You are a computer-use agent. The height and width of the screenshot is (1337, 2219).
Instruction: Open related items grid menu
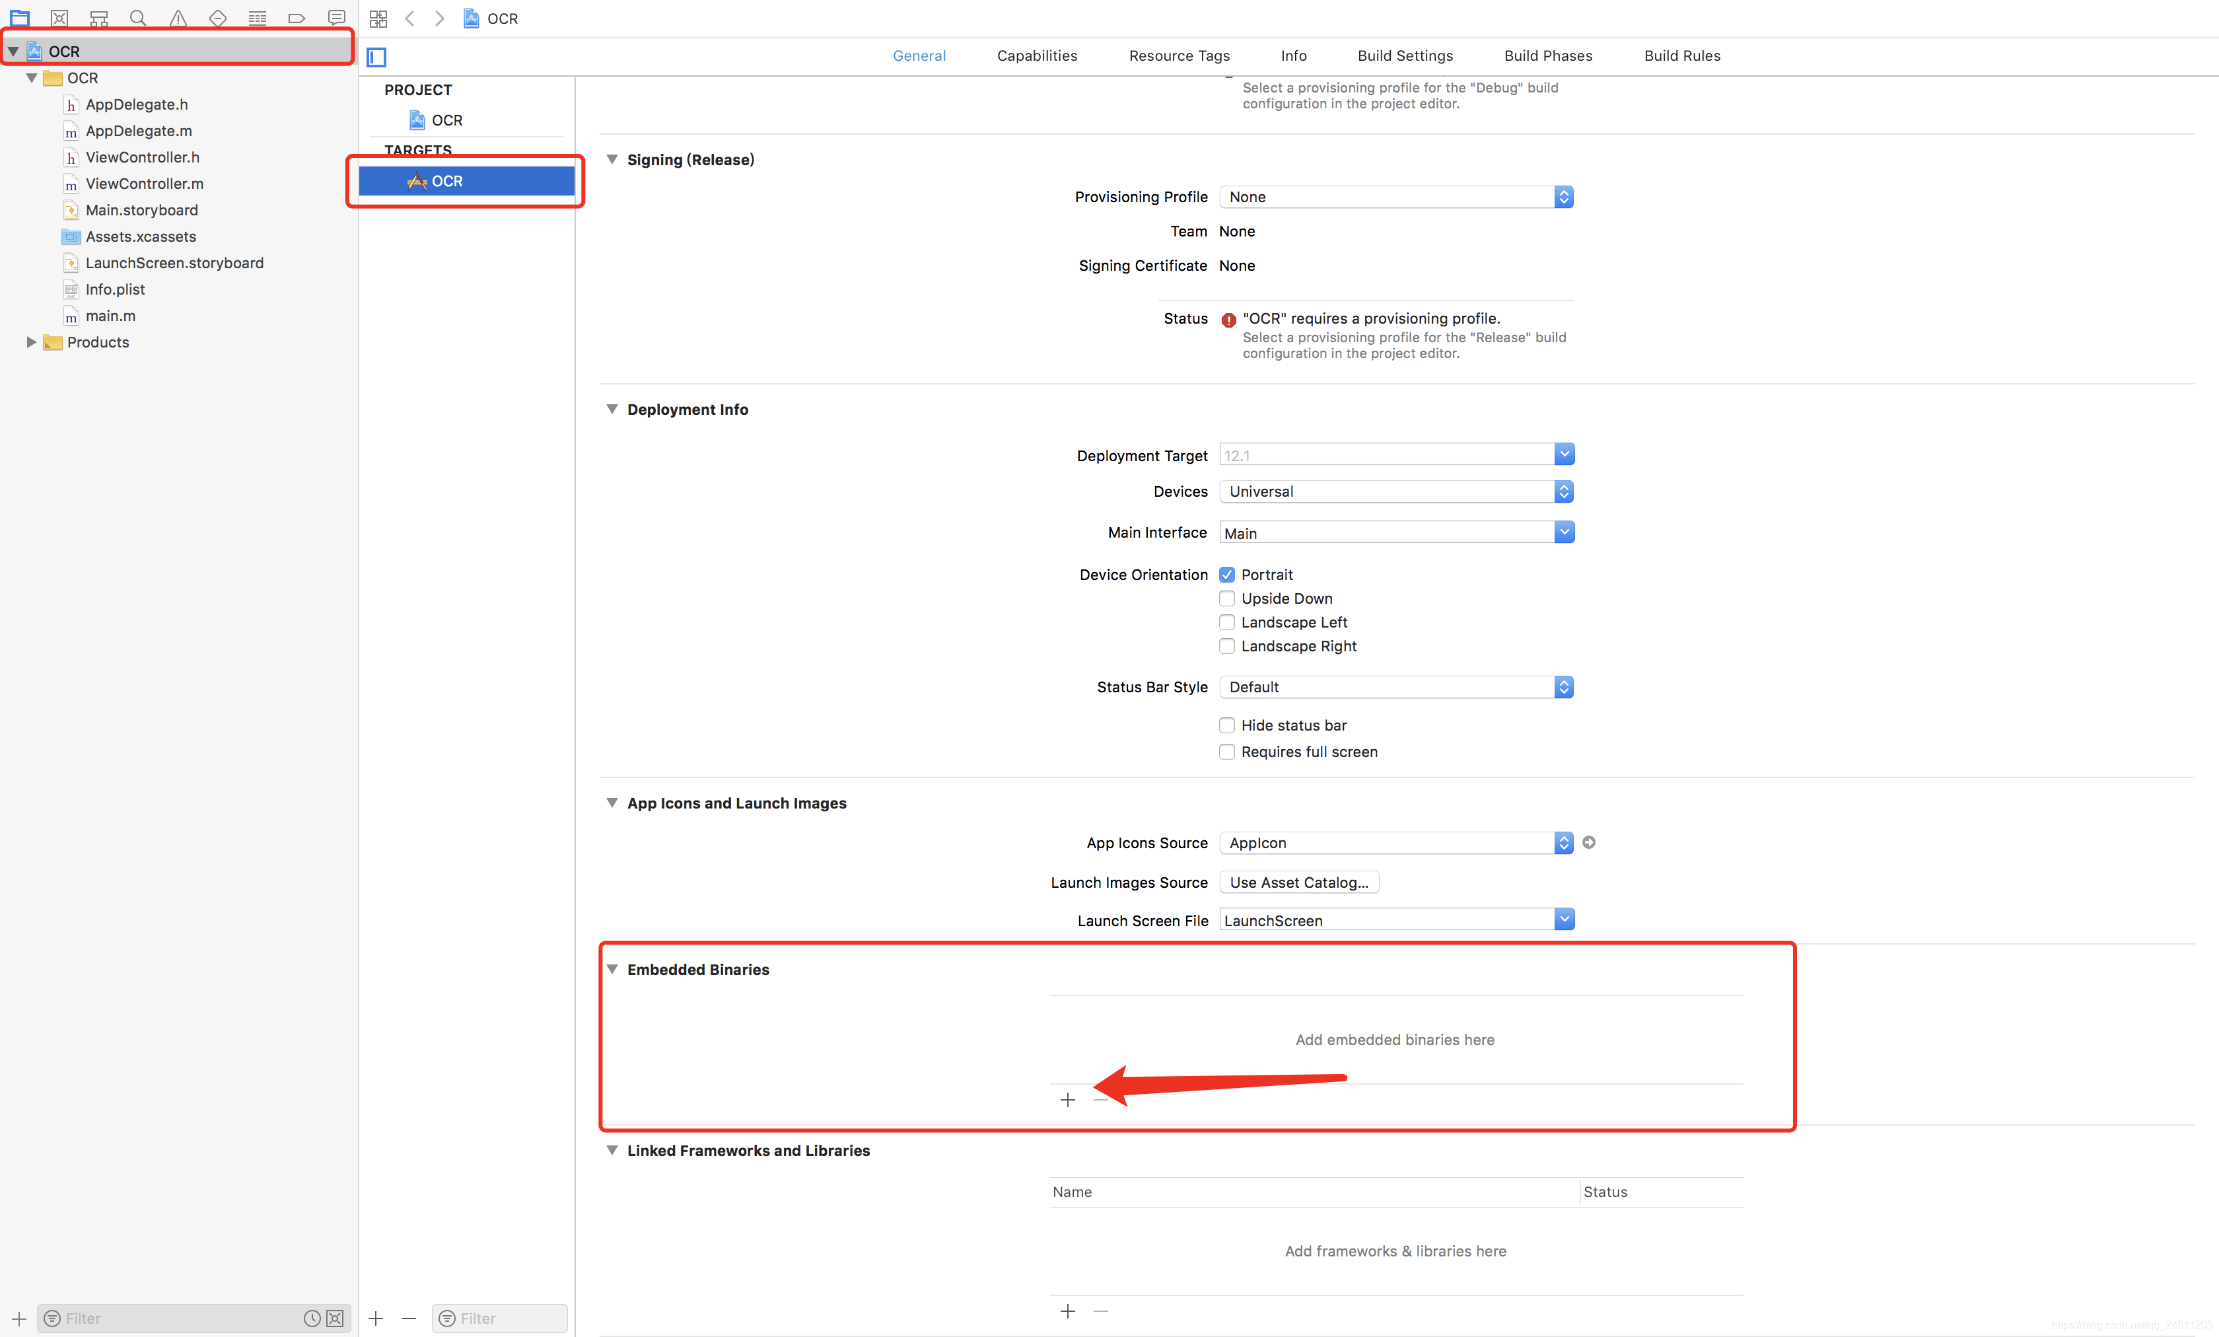(x=378, y=18)
